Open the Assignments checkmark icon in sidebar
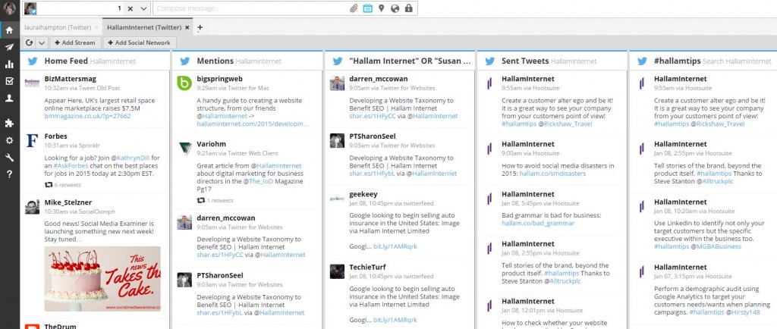Viewport: 777px width, 329px height. pyautogui.click(x=9, y=81)
